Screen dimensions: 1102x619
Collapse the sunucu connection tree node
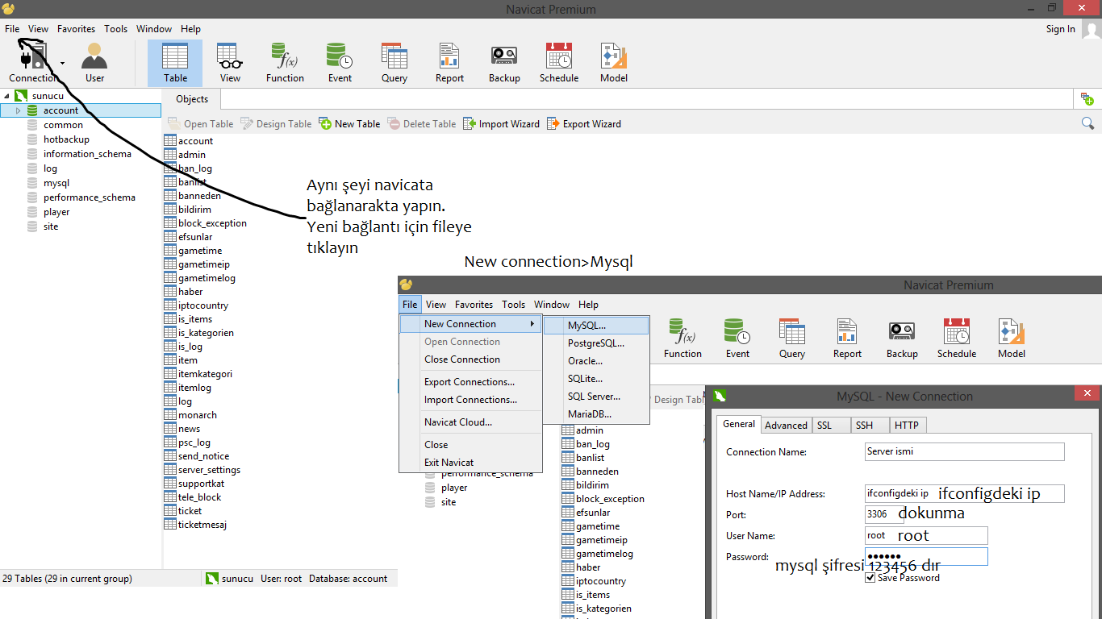click(x=6, y=96)
